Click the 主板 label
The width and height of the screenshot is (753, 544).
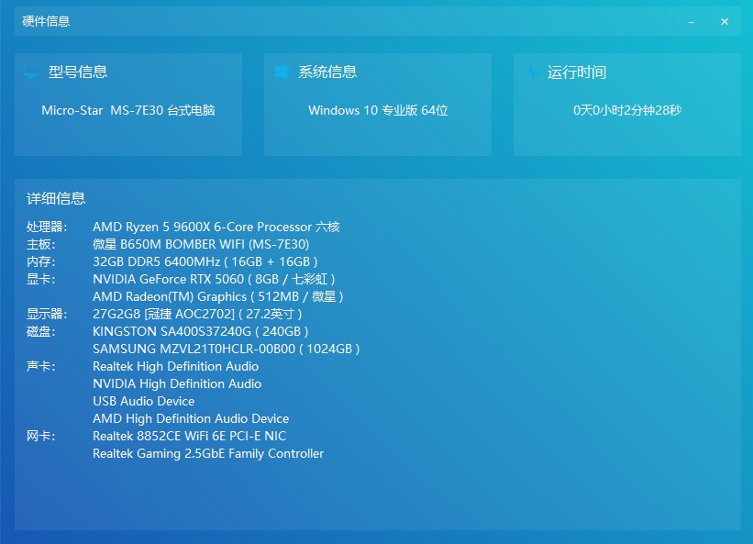pyautogui.click(x=41, y=244)
